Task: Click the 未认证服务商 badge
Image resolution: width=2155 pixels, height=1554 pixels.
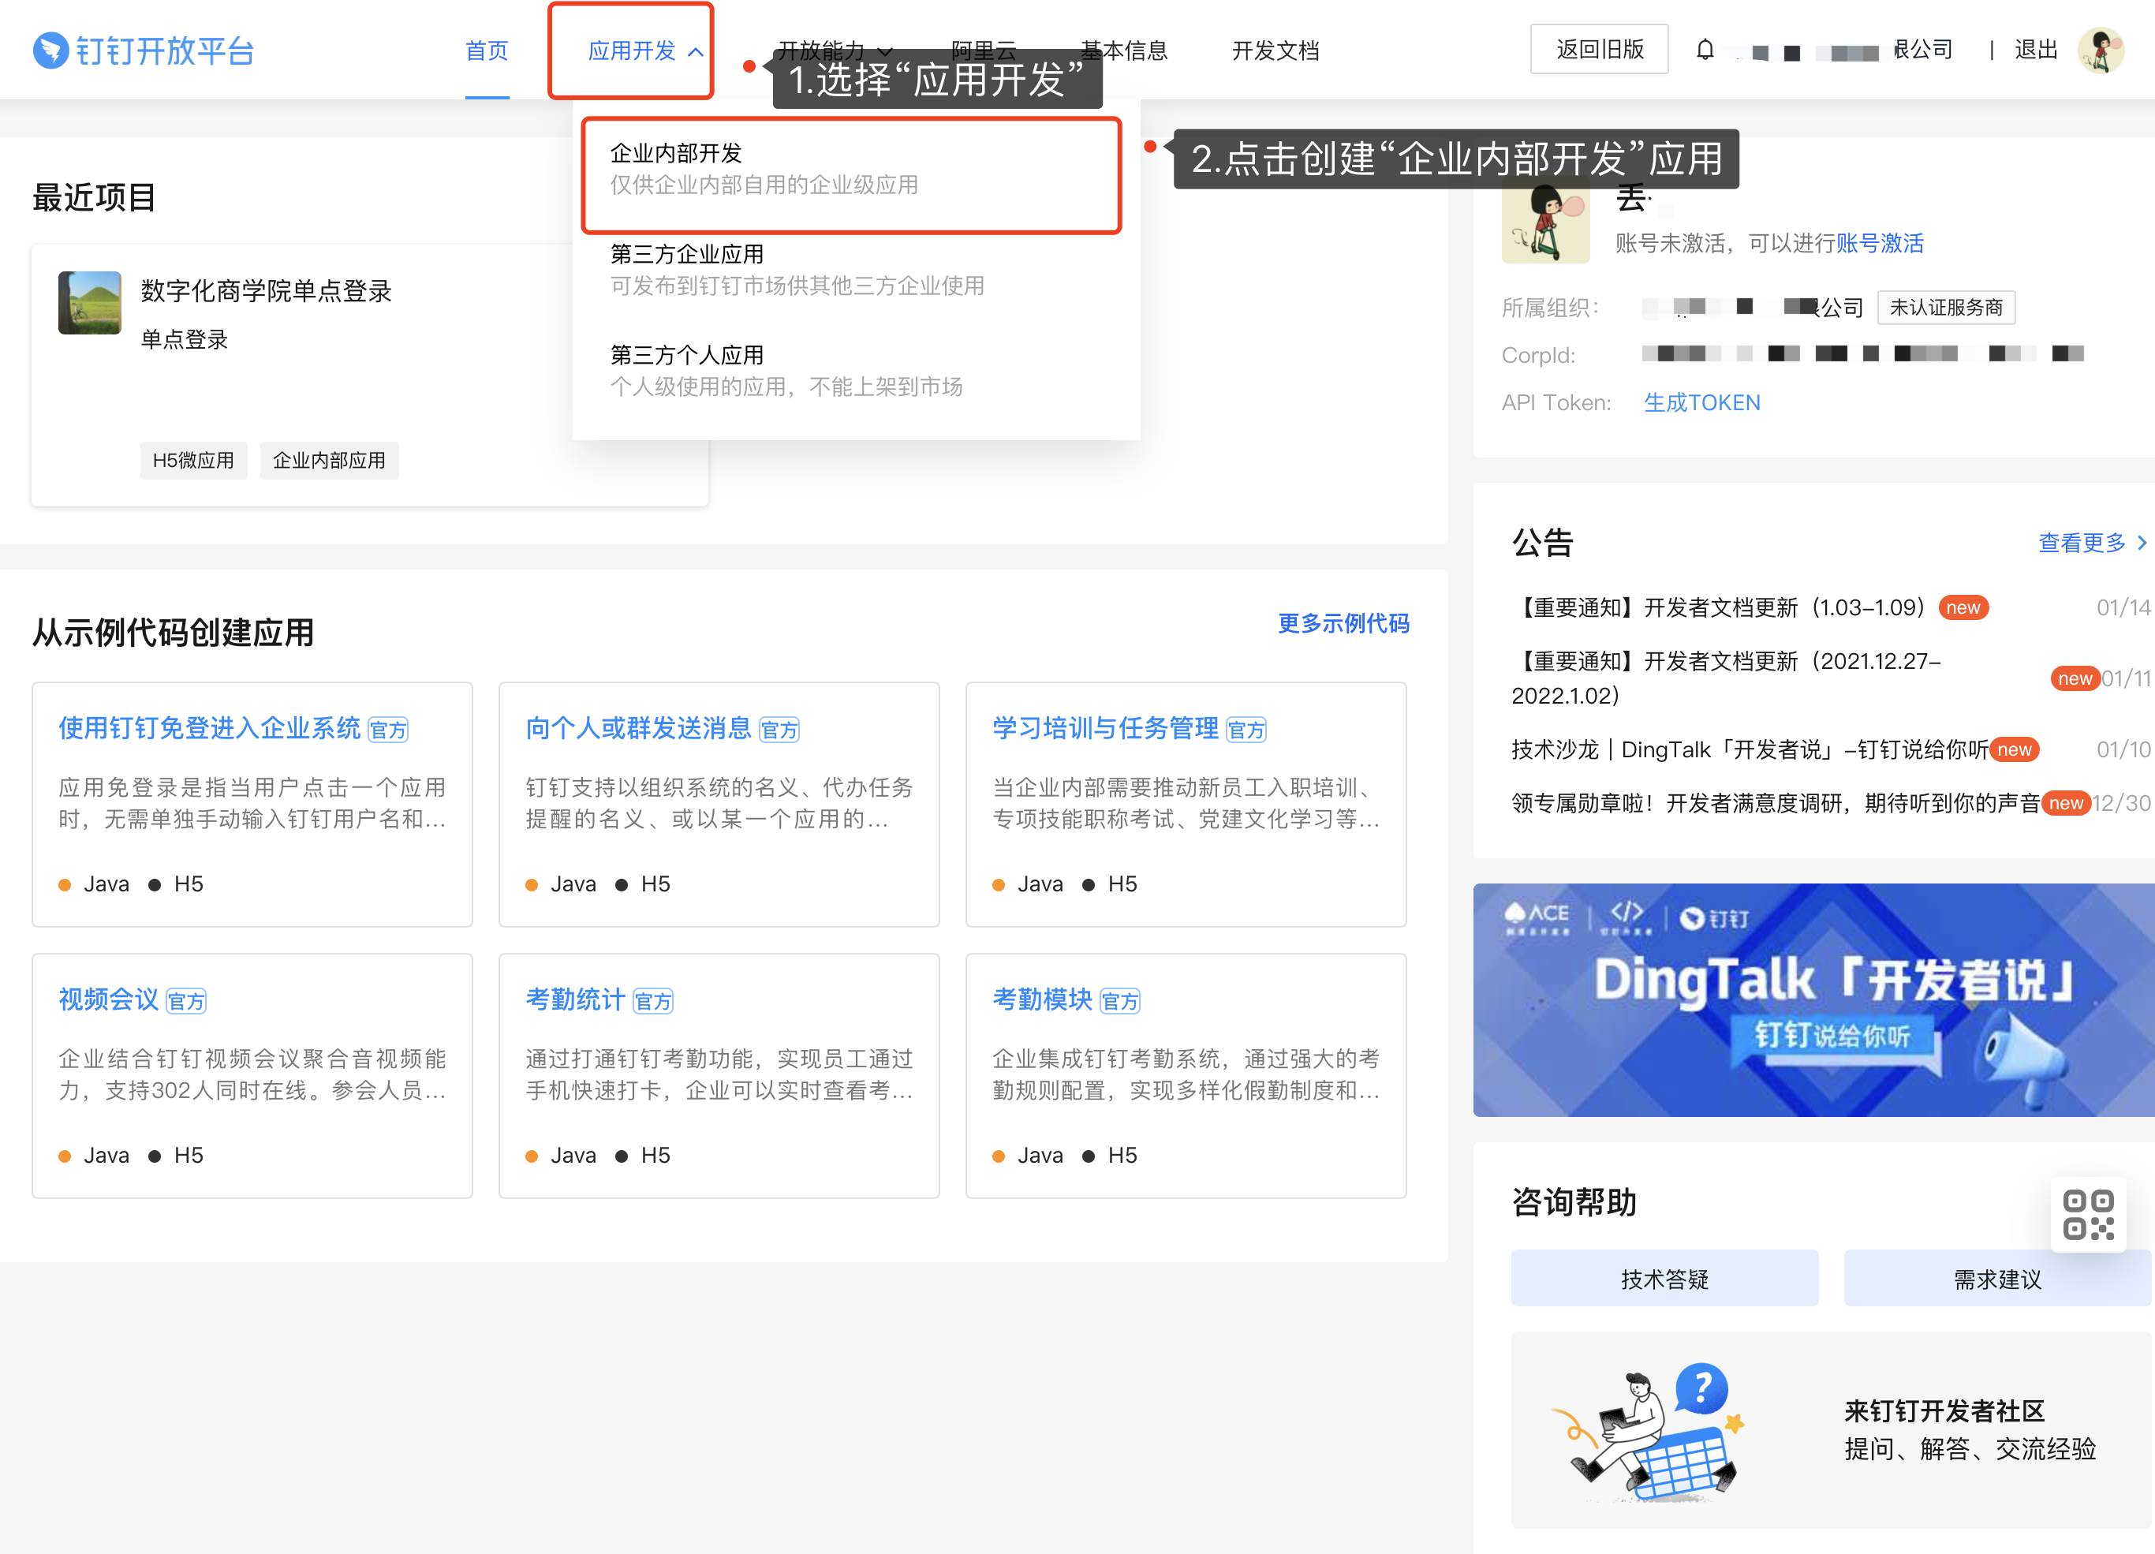Action: (x=1946, y=307)
